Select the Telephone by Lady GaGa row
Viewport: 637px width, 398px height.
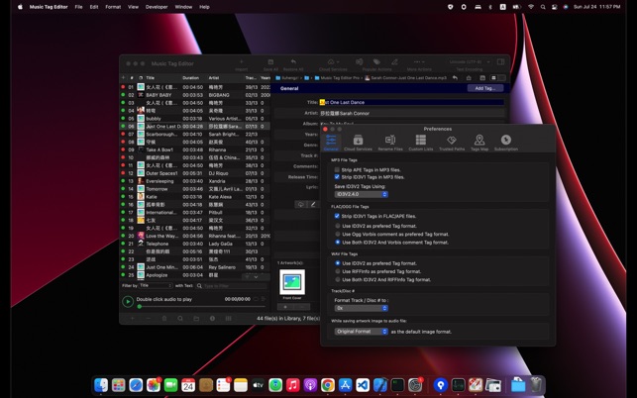click(196, 244)
